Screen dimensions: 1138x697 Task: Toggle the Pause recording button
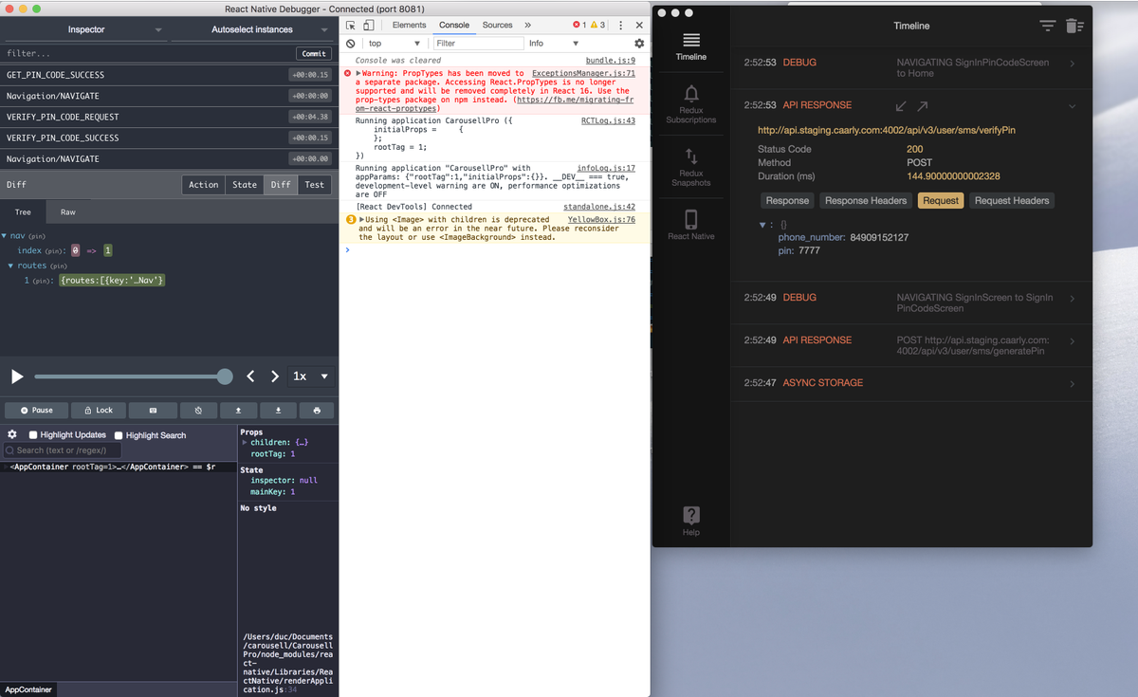click(37, 411)
